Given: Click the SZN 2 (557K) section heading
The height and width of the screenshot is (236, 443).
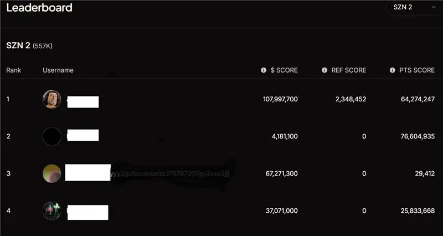Looking at the screenshot, I should (29, 45).
